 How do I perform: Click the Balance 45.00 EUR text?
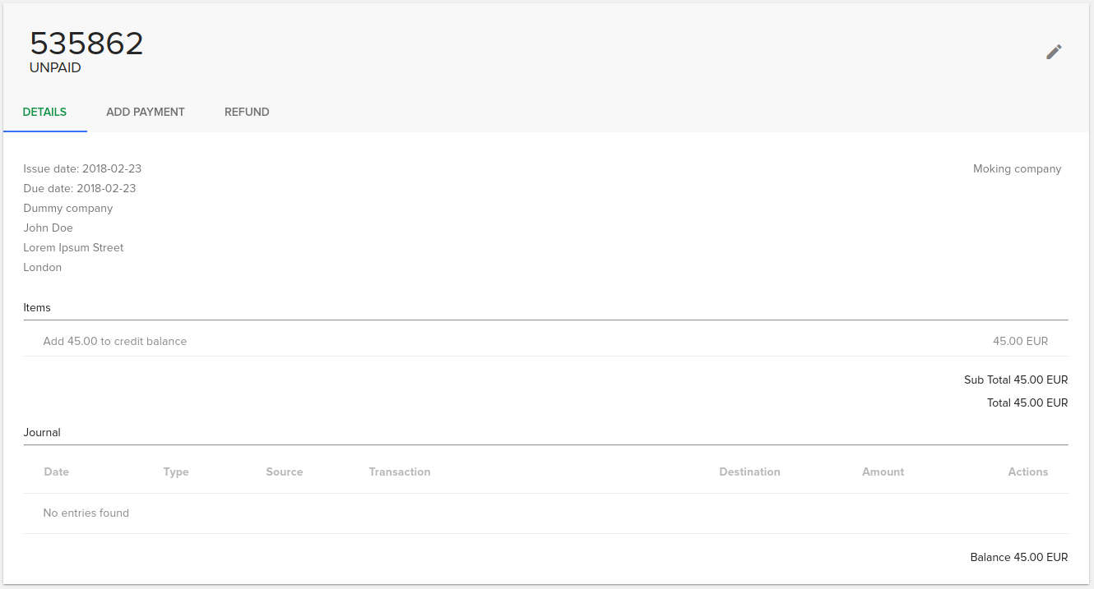(1018, 557)
